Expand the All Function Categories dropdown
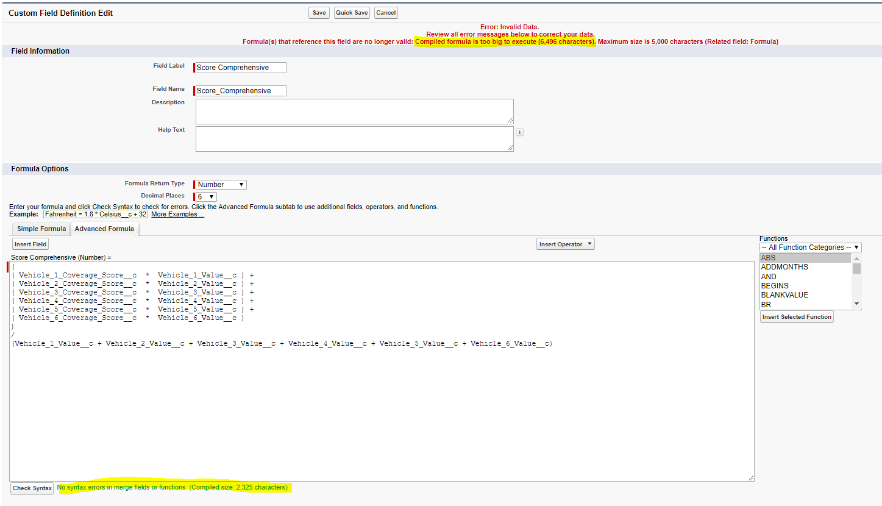 click(x=810, y=247)
